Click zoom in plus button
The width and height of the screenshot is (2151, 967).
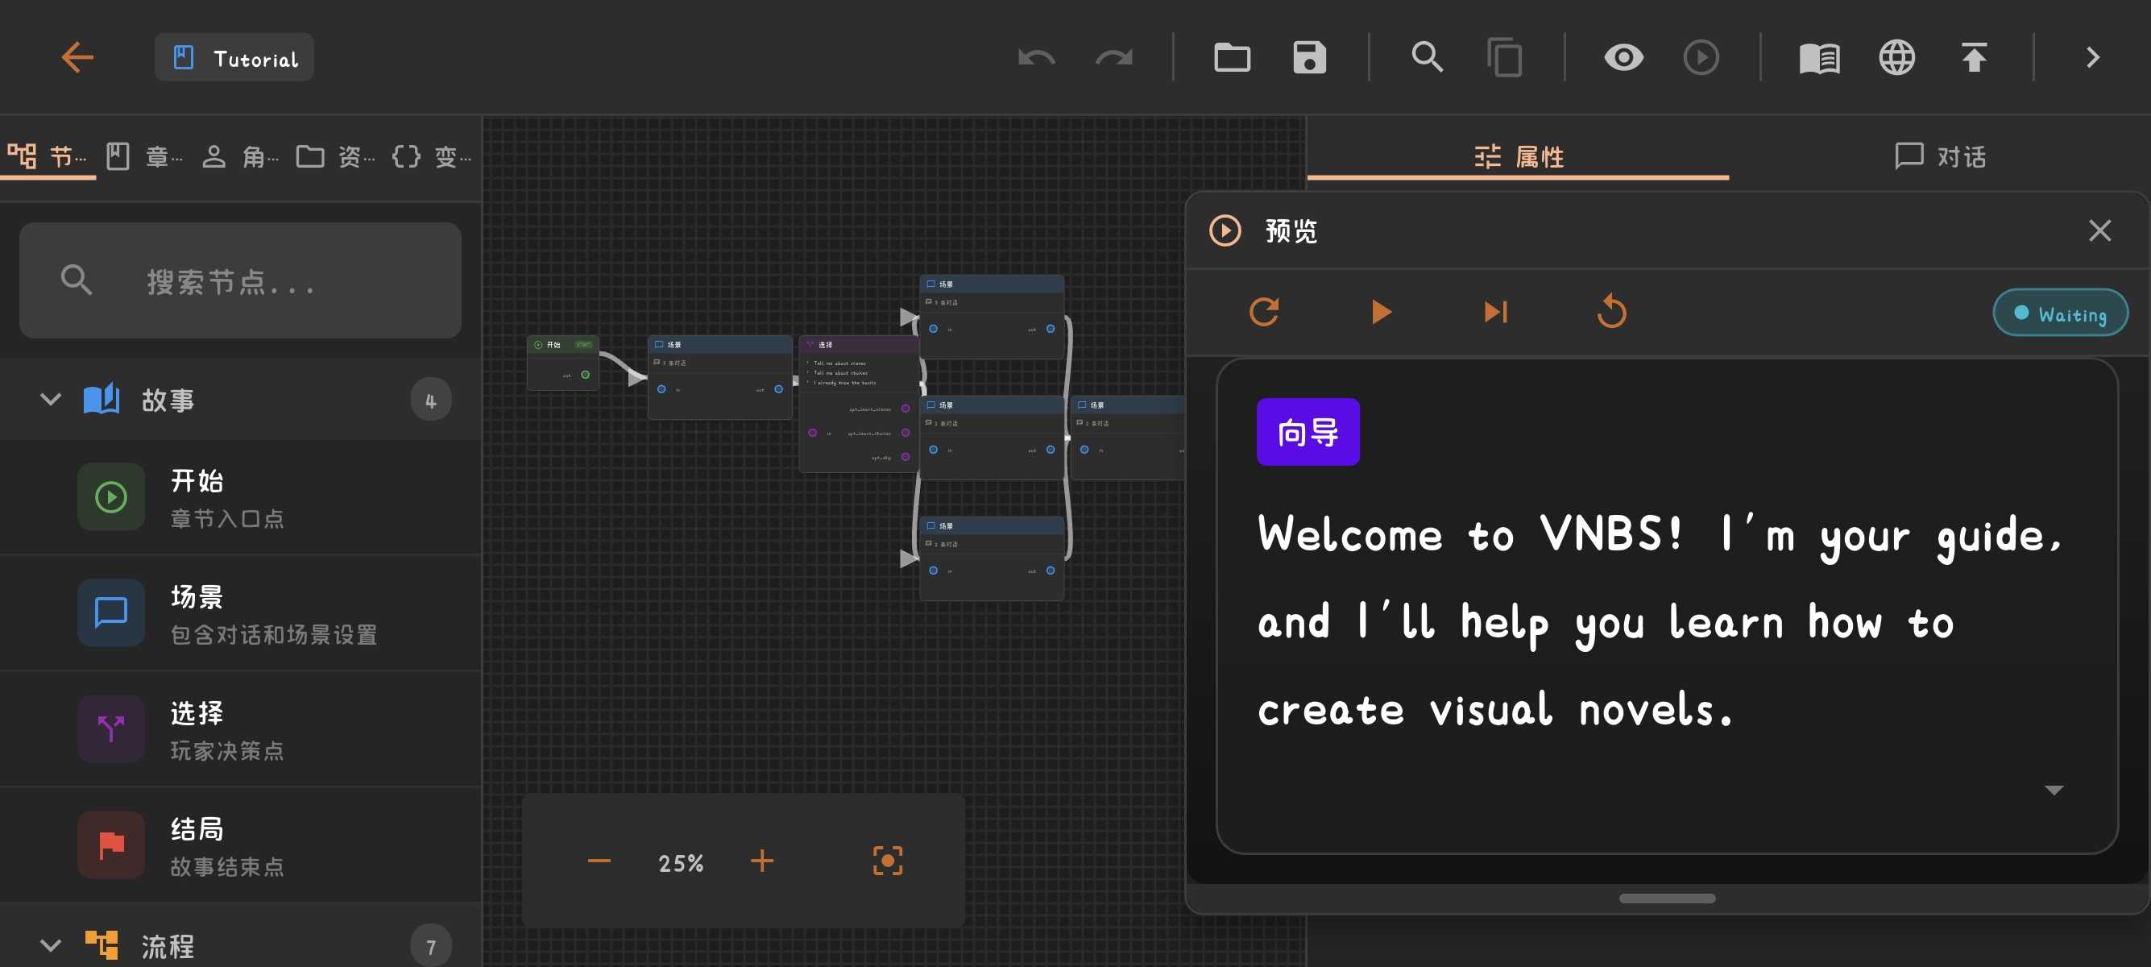[x=761, y=861]
